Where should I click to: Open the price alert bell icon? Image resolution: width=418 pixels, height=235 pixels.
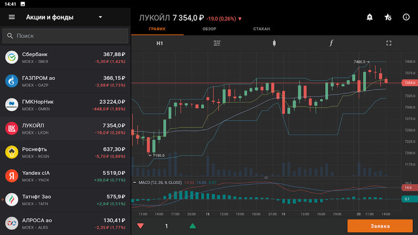(x=369, y=17)
